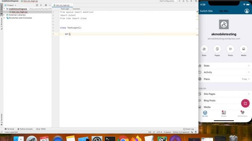Screen dimensions: 252x141
Task: Click the expand/collapse-all icon in Project panel
Action: pos(41,5)
